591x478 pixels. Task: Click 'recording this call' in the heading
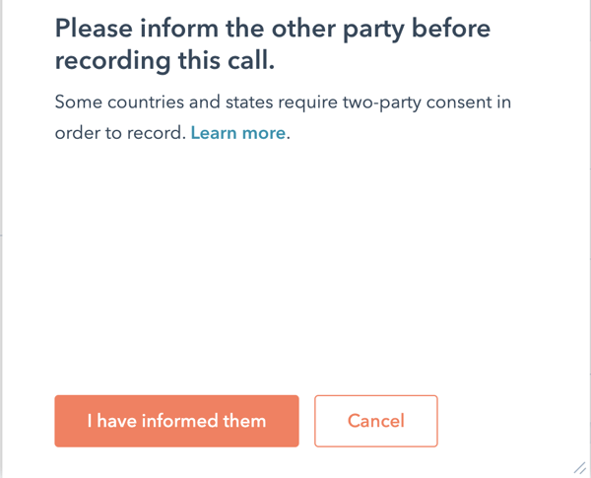(164, 63)
